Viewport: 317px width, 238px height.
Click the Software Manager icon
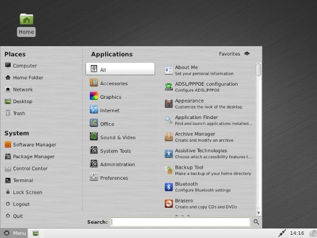point(8,144)
